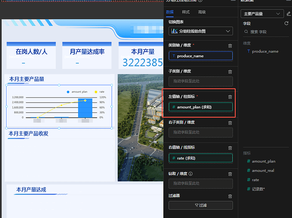
Task: Click trash icon for 子类别 / 维度
Action: [230, 72]
